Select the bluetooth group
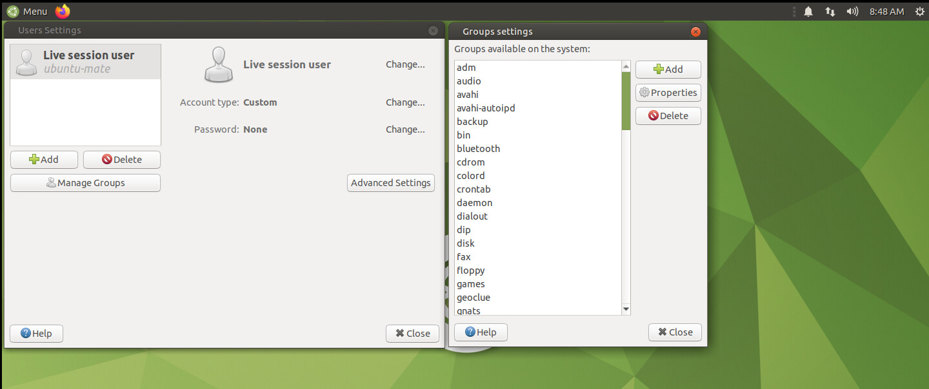 538,149
